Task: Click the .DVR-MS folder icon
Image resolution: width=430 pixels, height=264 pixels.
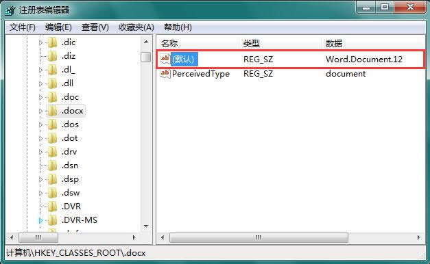Action: pyautogui.click(x=52, y=220)
